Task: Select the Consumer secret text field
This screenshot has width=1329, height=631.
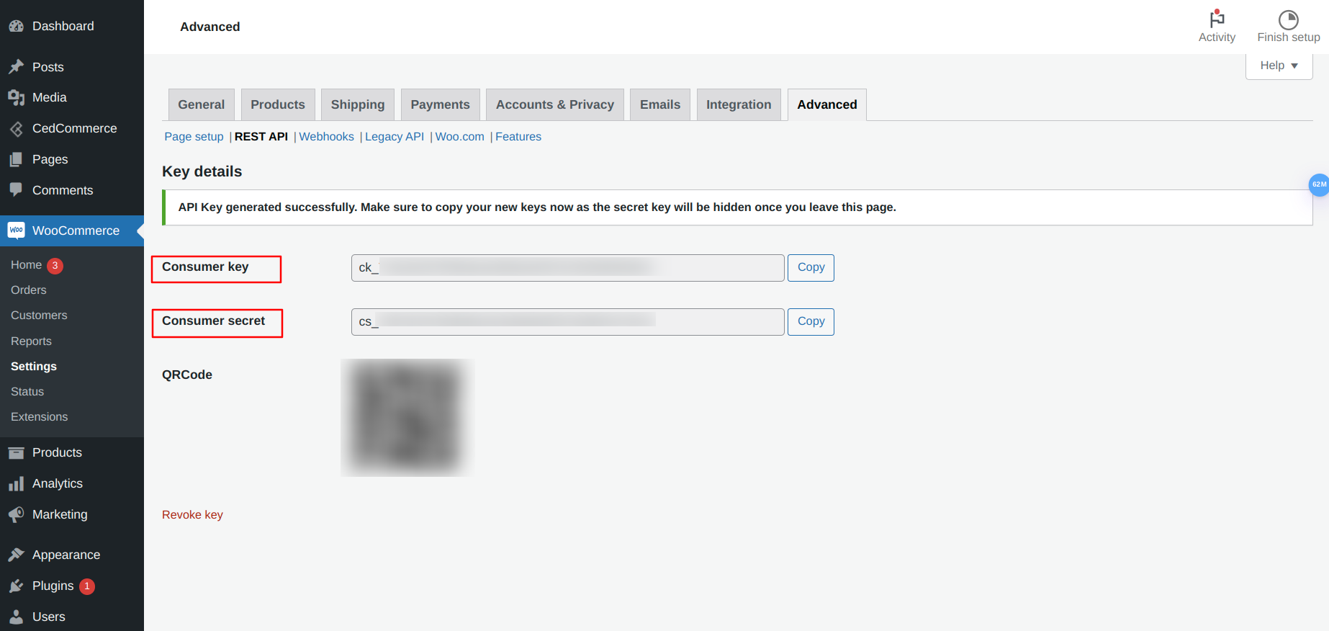Action: pyautogui.click(x=567, y=322)
